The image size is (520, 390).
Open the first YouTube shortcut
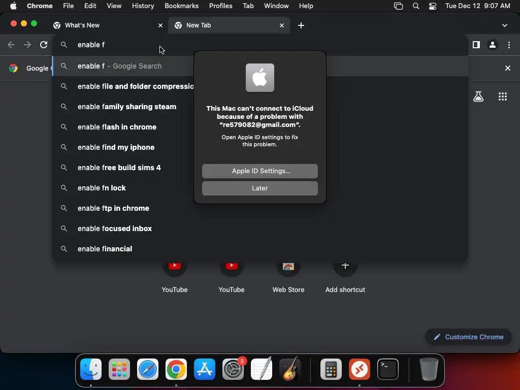175,277
